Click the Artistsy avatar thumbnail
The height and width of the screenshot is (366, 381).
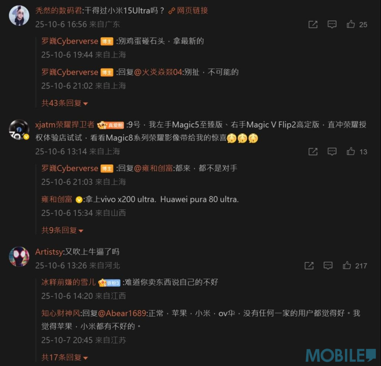[x=19, y=257]
